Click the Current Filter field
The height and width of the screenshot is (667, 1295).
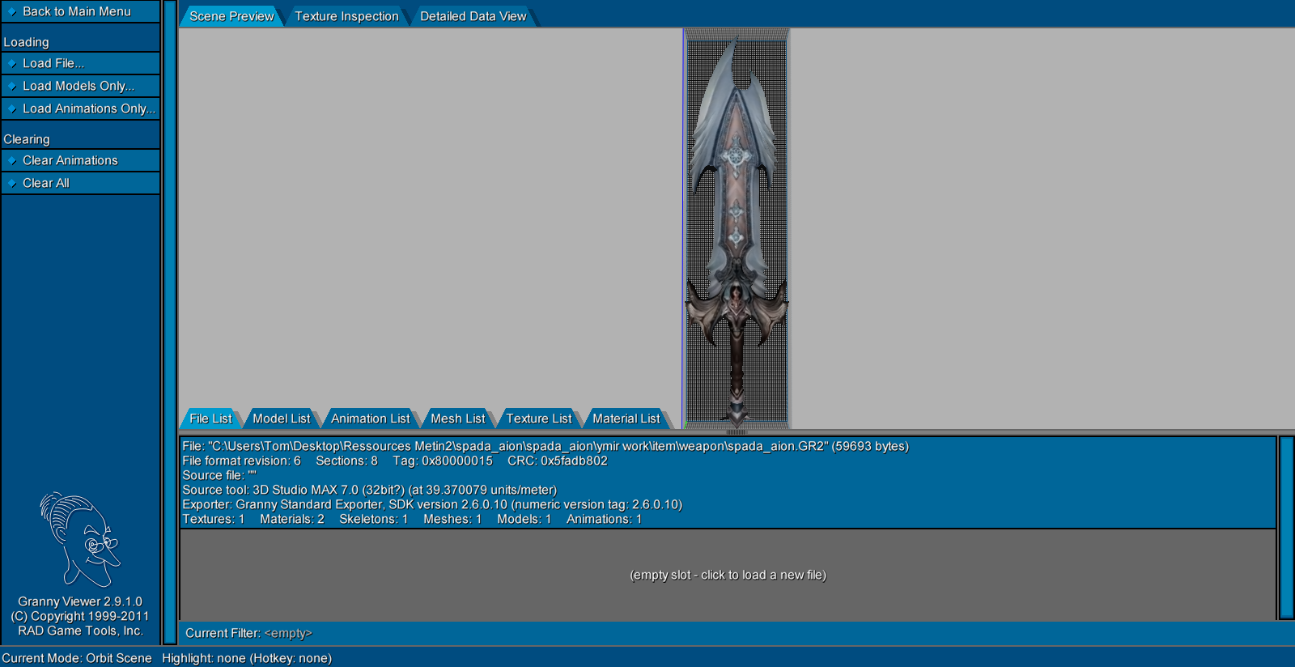point(728,633)
